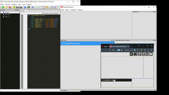Viewport: 169px width, 95px height.
Task: Click the yellow open-game folder icon
Action: click(14, 7)
